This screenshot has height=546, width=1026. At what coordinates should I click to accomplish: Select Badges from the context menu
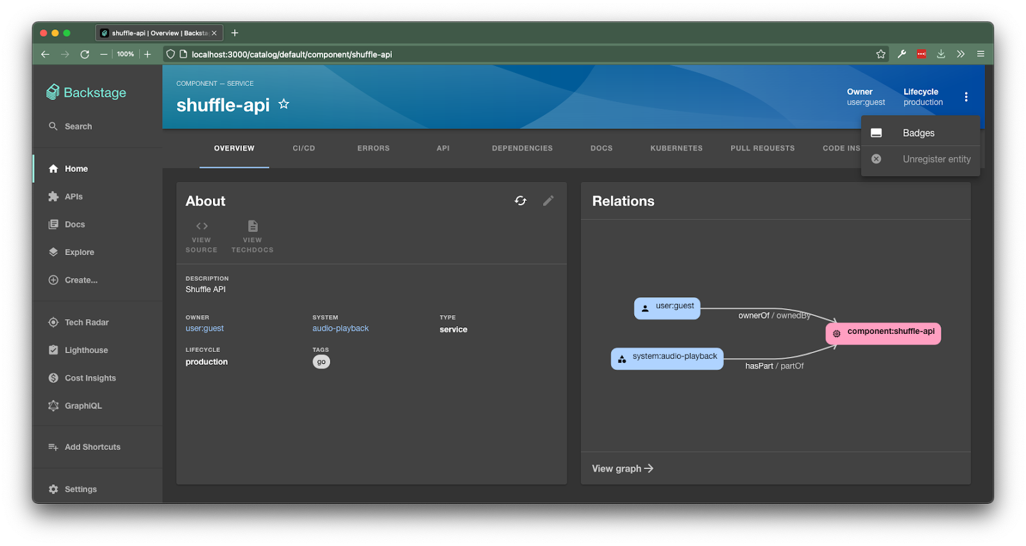coord(920,133)
